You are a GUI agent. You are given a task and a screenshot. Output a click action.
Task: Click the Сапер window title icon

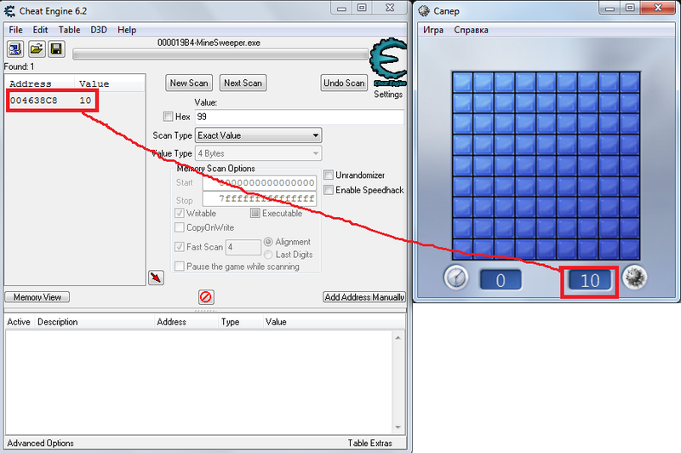(x=424, y=11)
